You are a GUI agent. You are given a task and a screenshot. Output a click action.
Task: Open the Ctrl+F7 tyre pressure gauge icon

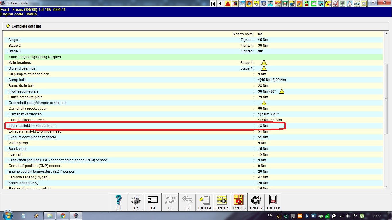[x=256, y=202]
